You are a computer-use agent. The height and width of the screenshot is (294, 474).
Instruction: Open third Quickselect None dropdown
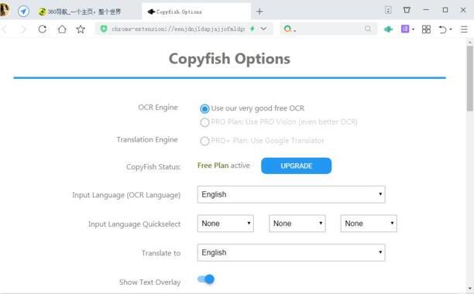pyautogui.click(x=369, y=224)
